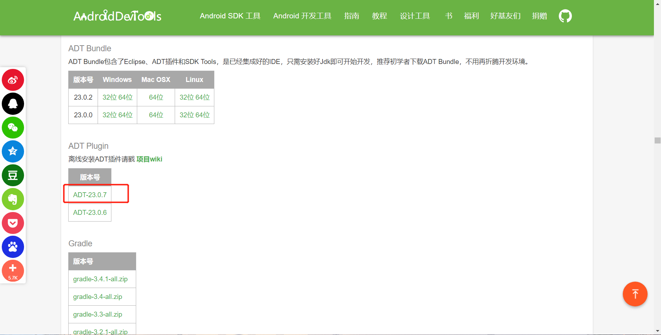Share the page on WeChat
Screen dimensions: 661x335
coord(13,128)
